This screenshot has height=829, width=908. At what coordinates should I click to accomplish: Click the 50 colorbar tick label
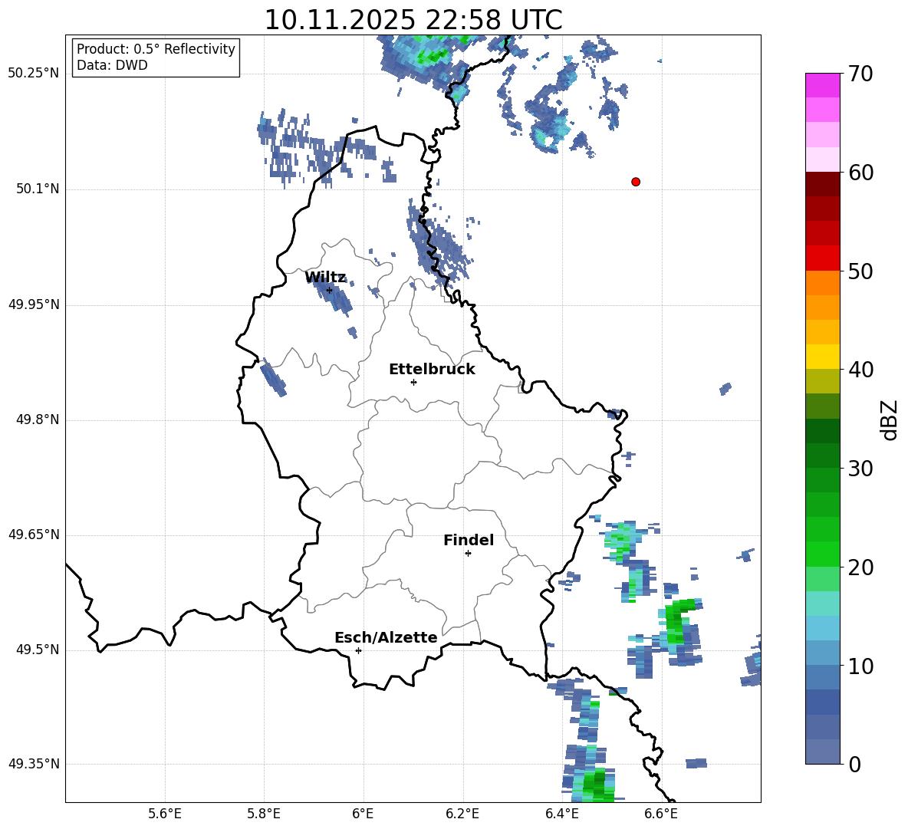(x=860, y=271)
